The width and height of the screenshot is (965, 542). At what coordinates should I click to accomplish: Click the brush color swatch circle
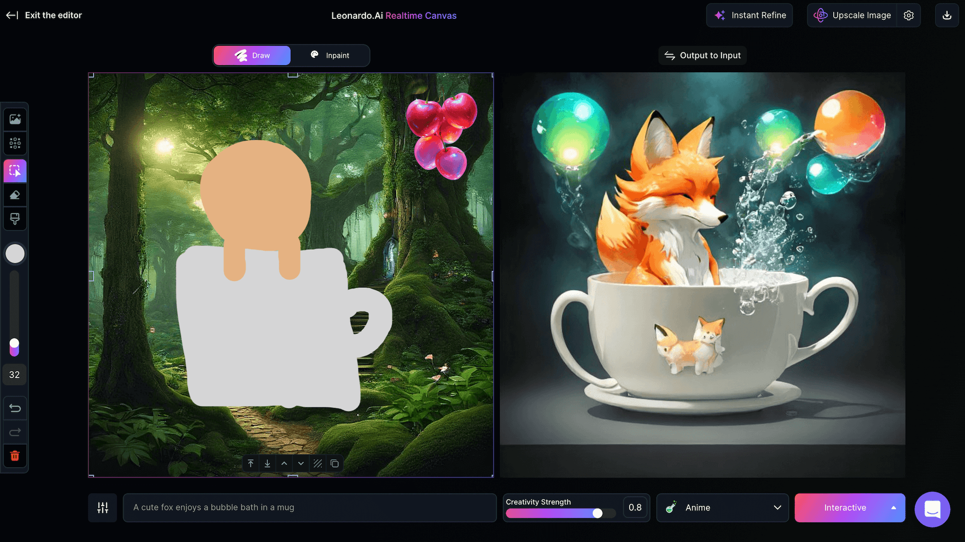15,254
